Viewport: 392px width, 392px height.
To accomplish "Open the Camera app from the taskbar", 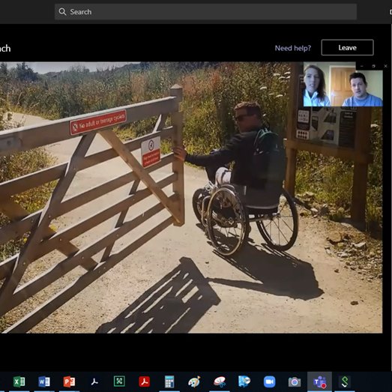I will [295, 382].
